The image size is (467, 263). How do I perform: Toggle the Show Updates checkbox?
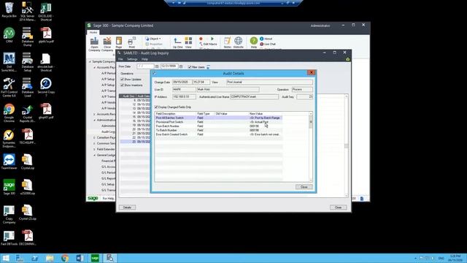[x=122, y=80]
